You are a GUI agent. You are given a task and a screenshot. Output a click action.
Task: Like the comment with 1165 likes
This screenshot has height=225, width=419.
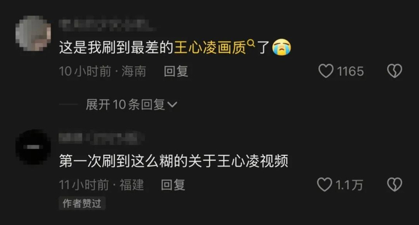tap(325, 71)
